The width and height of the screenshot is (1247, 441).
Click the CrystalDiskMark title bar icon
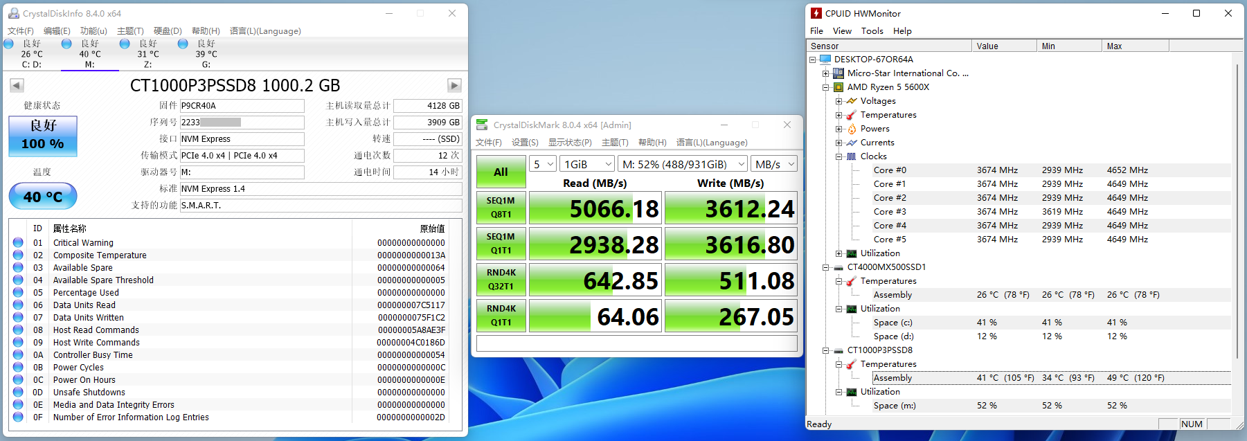[483, 125]
